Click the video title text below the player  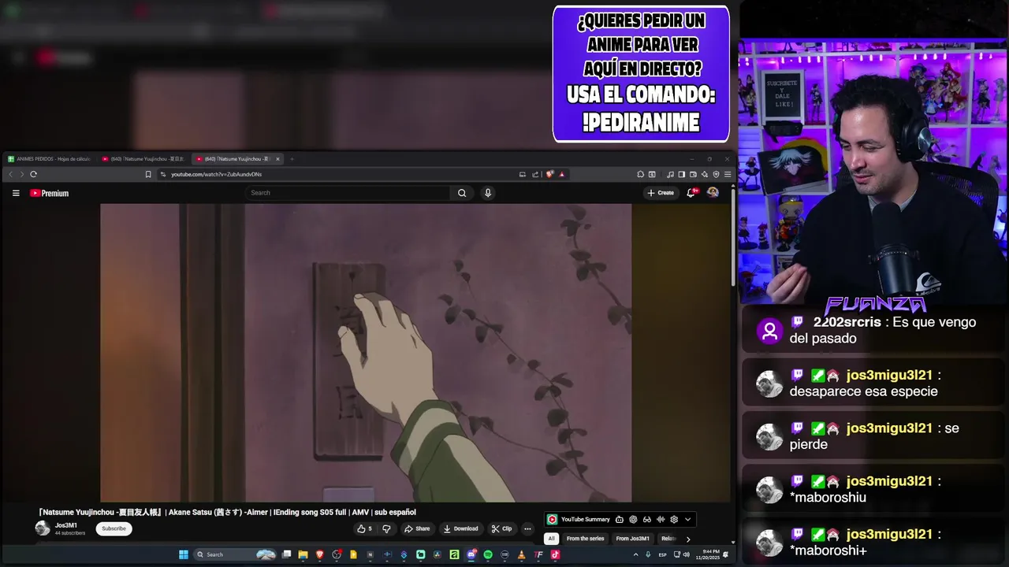[x=227, y=512]
